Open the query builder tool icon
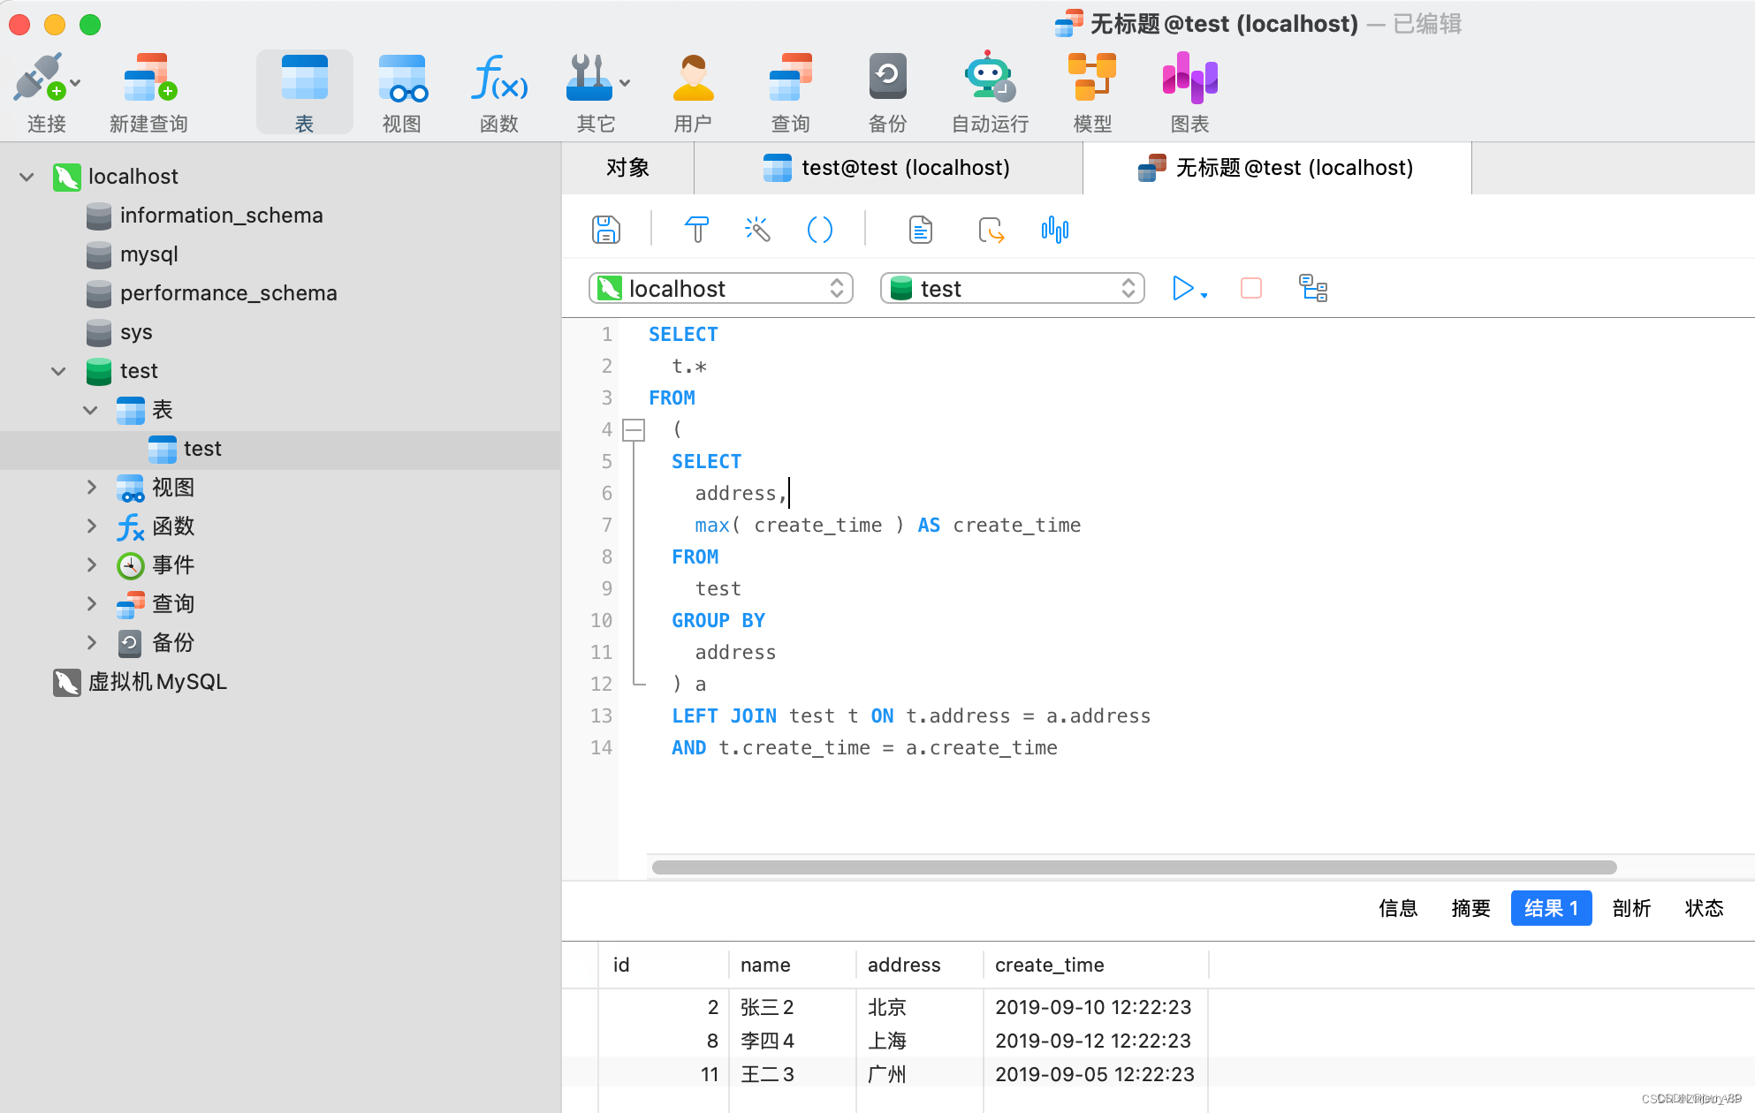 (696, 230)
